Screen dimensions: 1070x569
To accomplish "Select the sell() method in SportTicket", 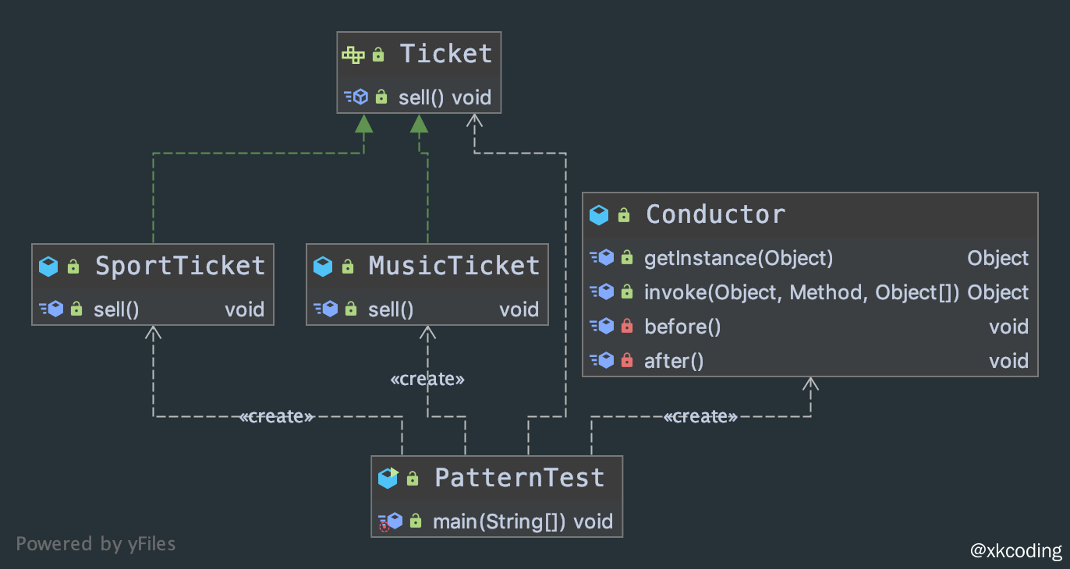I will click(x=116, y=309).
